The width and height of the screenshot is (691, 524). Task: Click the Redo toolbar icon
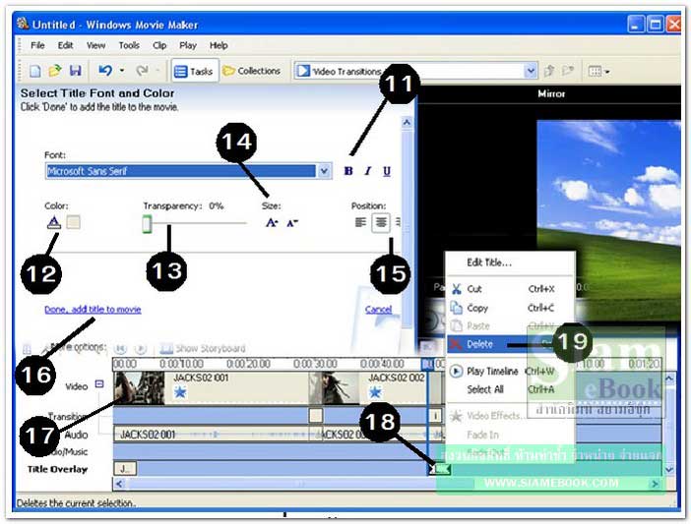142,71
